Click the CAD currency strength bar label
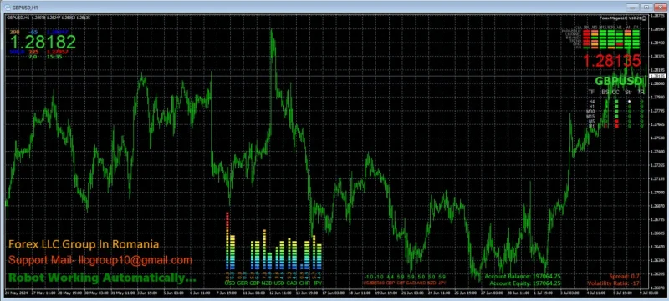Viewport: 669px width, 301px height. (292, 283)
